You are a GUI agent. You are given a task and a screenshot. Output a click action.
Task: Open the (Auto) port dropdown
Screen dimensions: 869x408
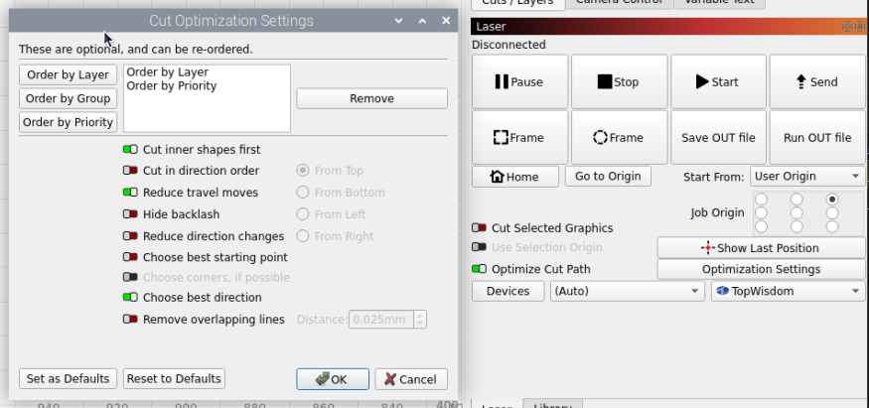click(x=628, y=291)
